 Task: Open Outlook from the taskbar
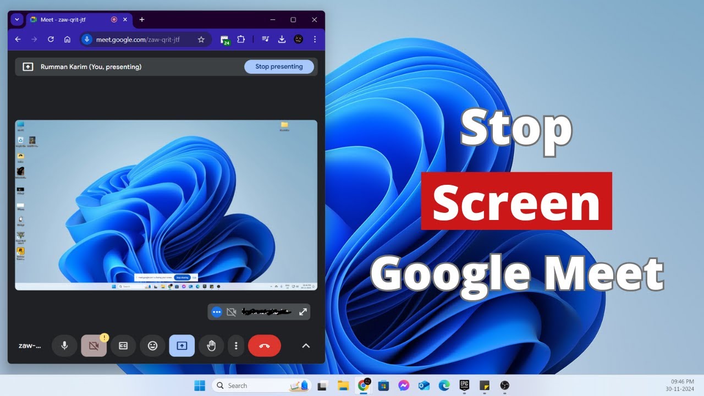click(x=424, y=386)
